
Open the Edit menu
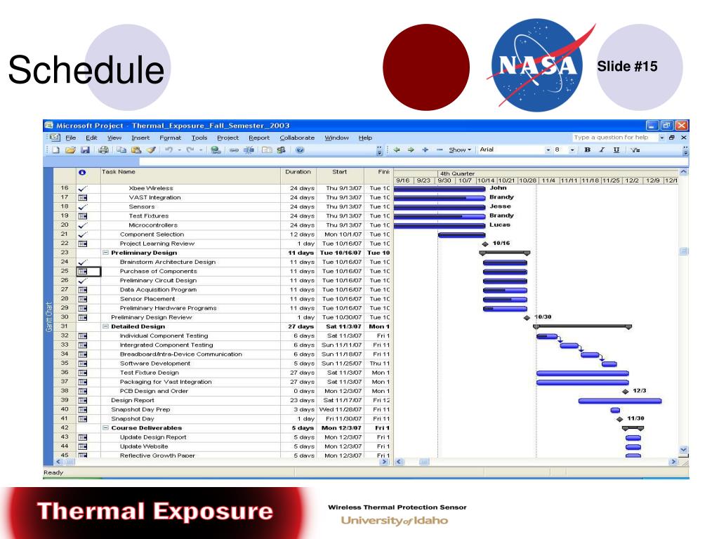coord(92,138)
